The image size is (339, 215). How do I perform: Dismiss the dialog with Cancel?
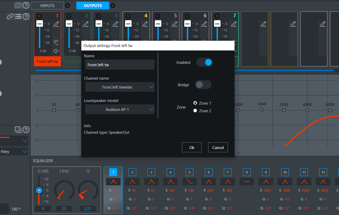tap(218, 147)
